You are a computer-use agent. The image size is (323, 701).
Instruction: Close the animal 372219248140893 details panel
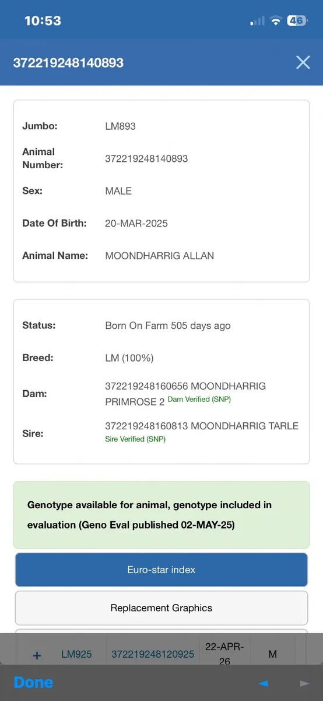coord(303,63)
